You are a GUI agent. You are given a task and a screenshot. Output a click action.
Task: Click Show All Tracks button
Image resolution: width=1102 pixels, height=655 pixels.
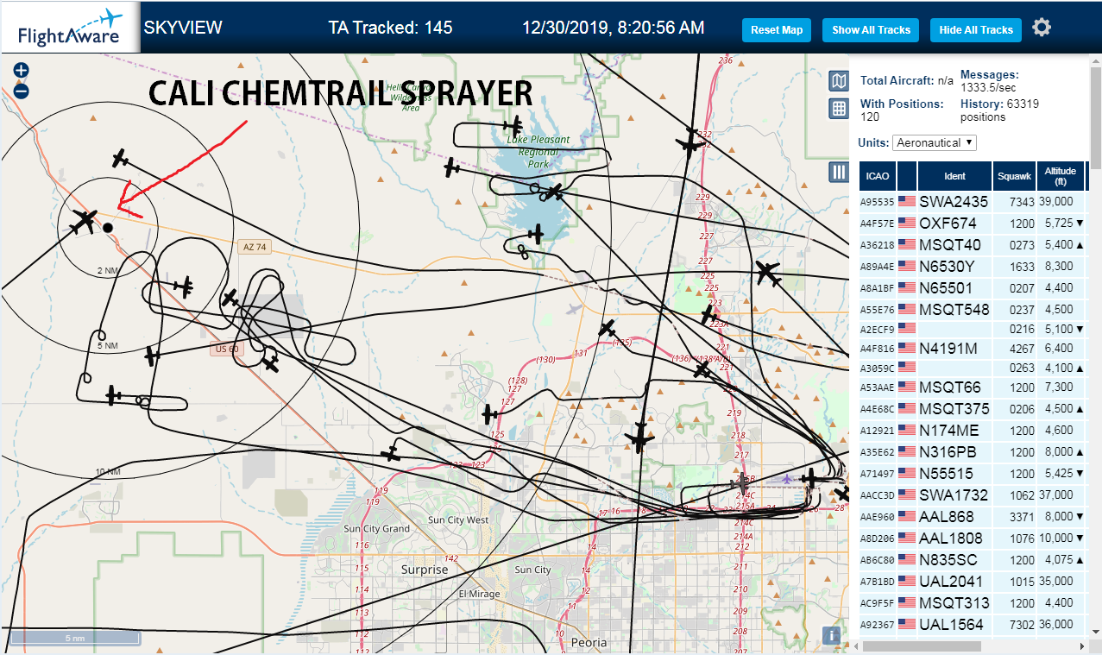coord(871,29)
